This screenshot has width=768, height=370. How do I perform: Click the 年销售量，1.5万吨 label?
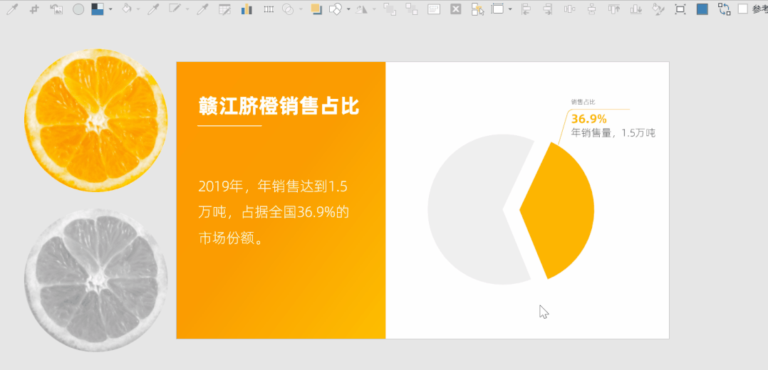click(613, 132)
